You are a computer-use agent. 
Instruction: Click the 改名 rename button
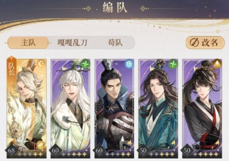click(x=205, y=43)
